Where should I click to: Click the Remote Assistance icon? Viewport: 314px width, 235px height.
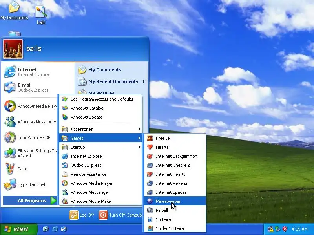(x=65, y=174)
